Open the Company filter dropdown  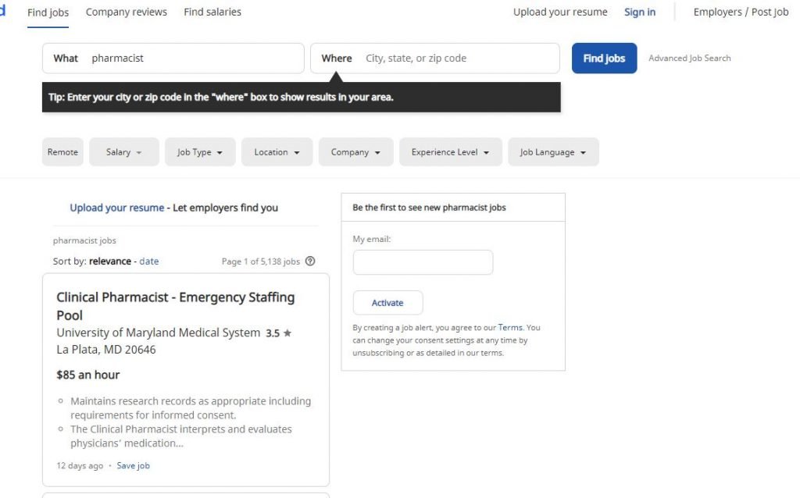[355, 152]
